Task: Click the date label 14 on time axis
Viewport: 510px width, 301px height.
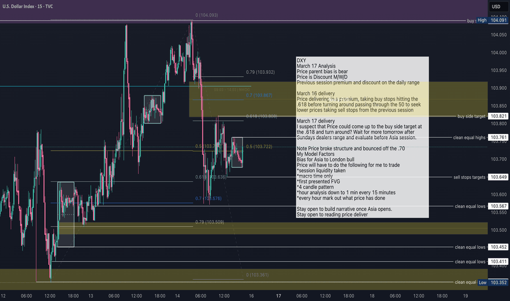Action: (x=177, y=296)
